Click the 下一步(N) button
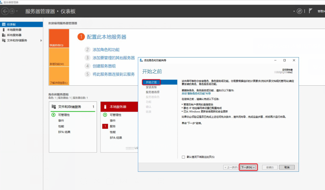 pos(248,167)
